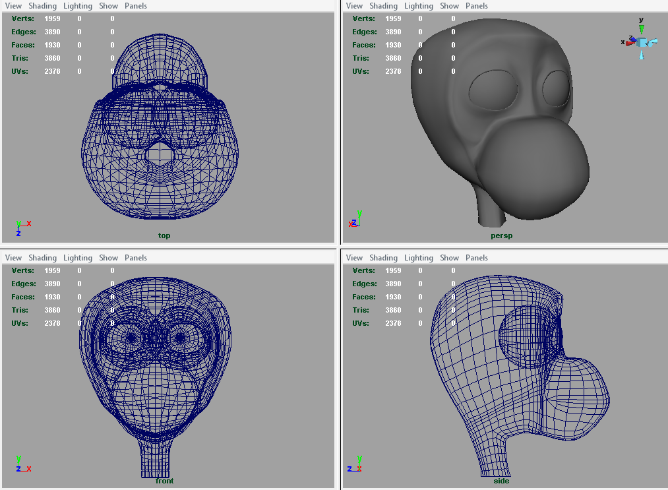The height and width of the screenshot is (490, 668).
Task: Click the "Edges:" label in the side panel
Action: pos(365,284)
